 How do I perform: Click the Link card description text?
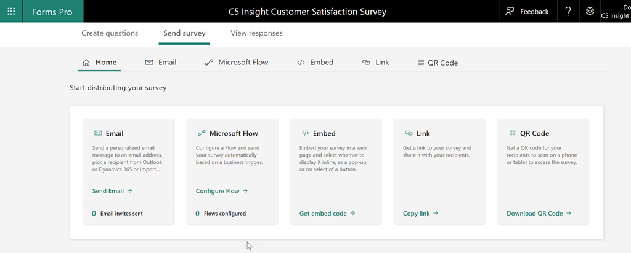(437, 151)
